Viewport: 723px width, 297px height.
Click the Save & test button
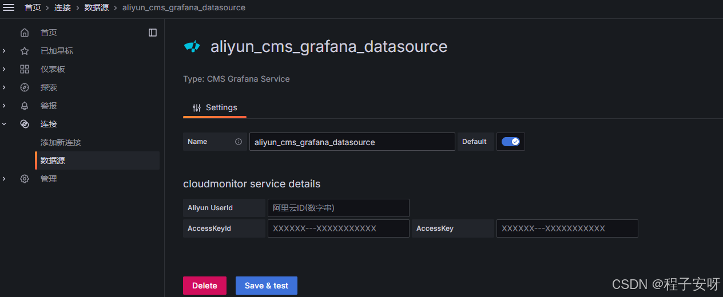[267, 286]
